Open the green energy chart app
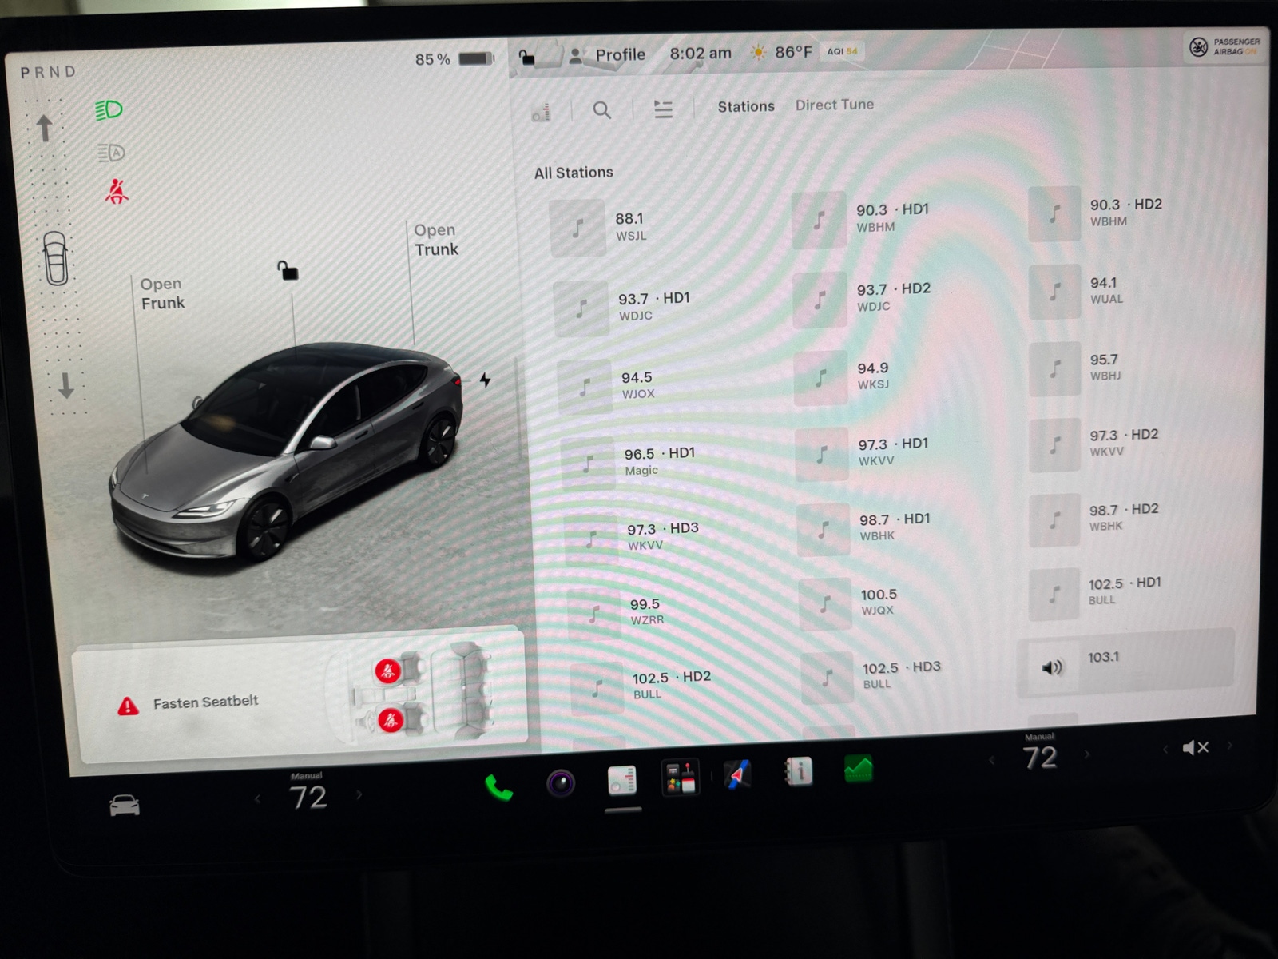Viewport: 1278px width, 959px height. [x=858, y=769]
